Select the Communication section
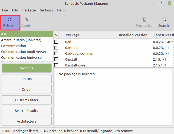 click(x=27, y=46)
